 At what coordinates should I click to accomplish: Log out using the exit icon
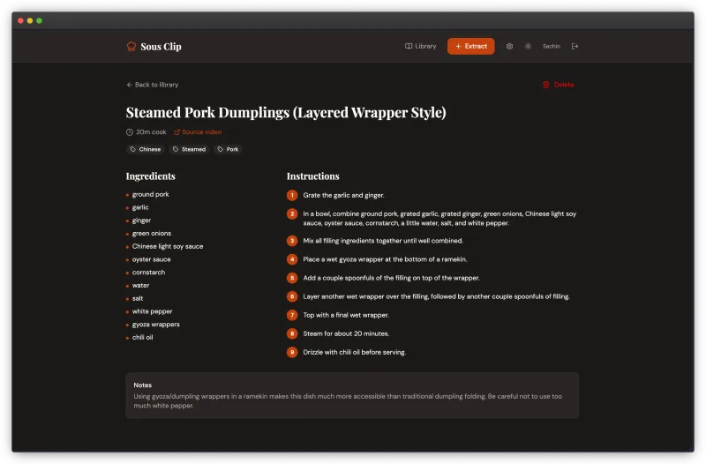[575, 47]
